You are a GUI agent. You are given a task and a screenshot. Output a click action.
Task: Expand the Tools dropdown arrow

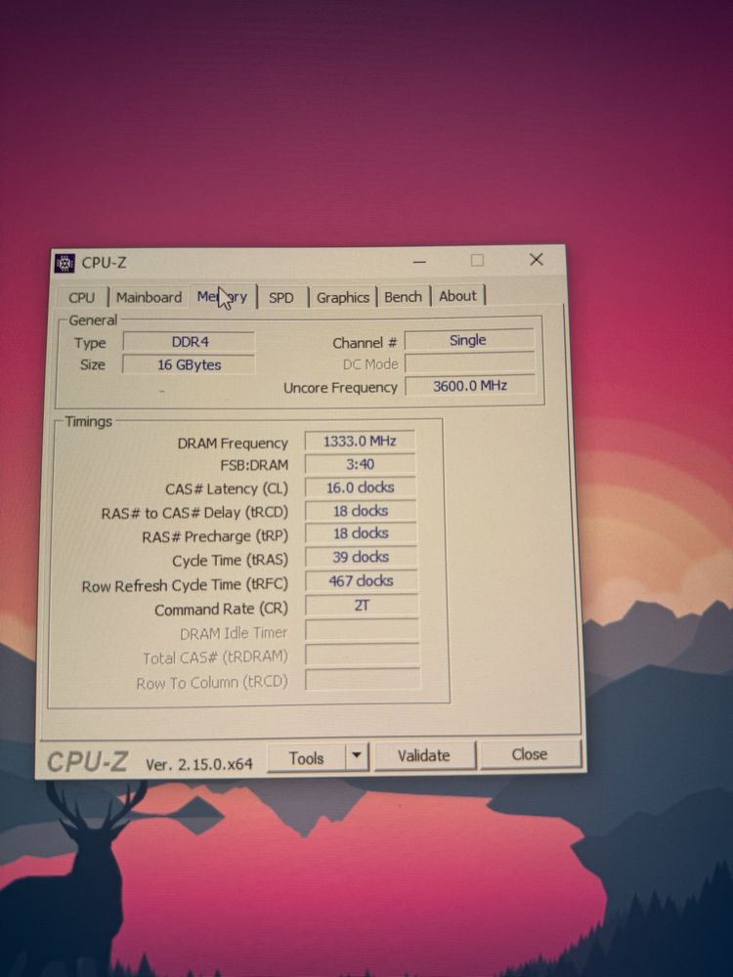coord(357,756)
